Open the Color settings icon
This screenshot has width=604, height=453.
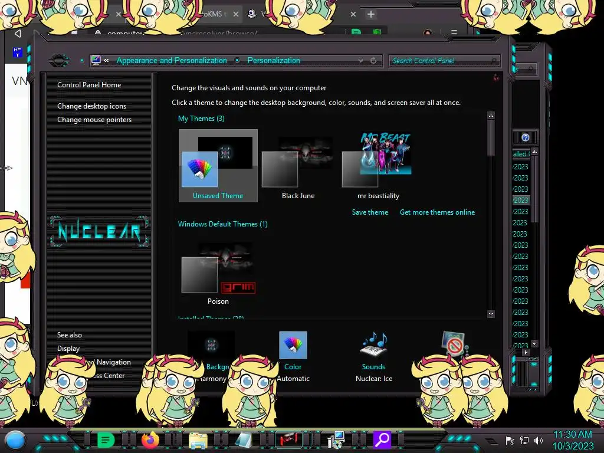[293, 344]
